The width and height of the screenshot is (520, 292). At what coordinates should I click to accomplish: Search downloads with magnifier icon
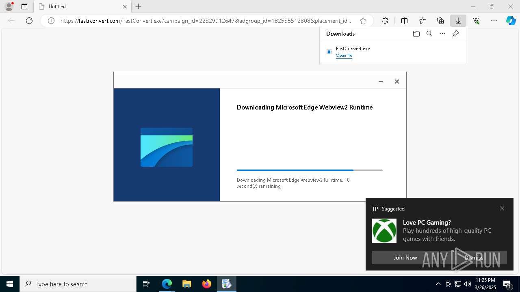(x=429, y=34)
